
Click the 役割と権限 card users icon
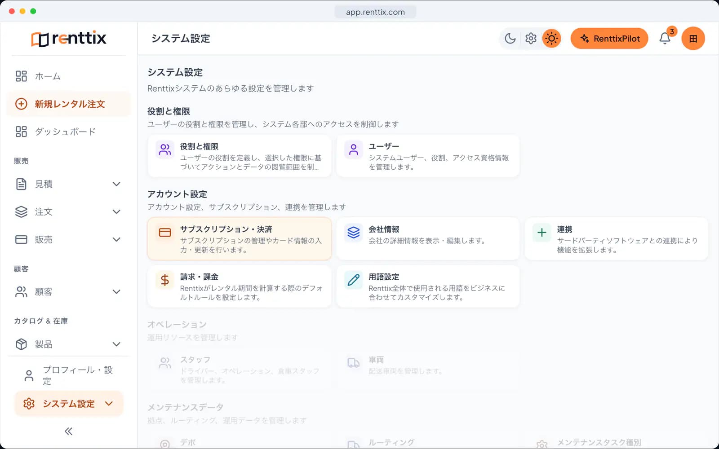tap(165, 150)
